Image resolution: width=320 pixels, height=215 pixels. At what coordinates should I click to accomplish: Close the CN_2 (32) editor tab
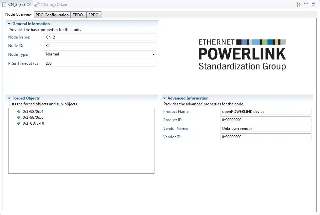[x=29, y=5]
